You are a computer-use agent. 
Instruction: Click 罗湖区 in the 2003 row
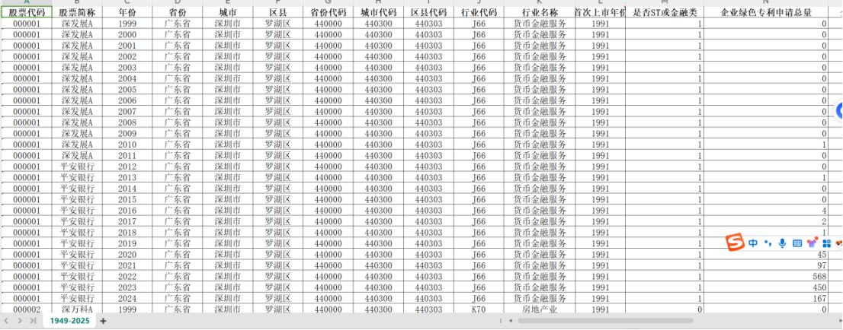click(x=277, y=68)
